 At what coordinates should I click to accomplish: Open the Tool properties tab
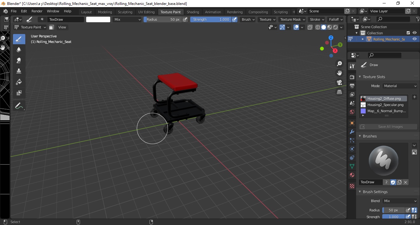coord(352,66)
